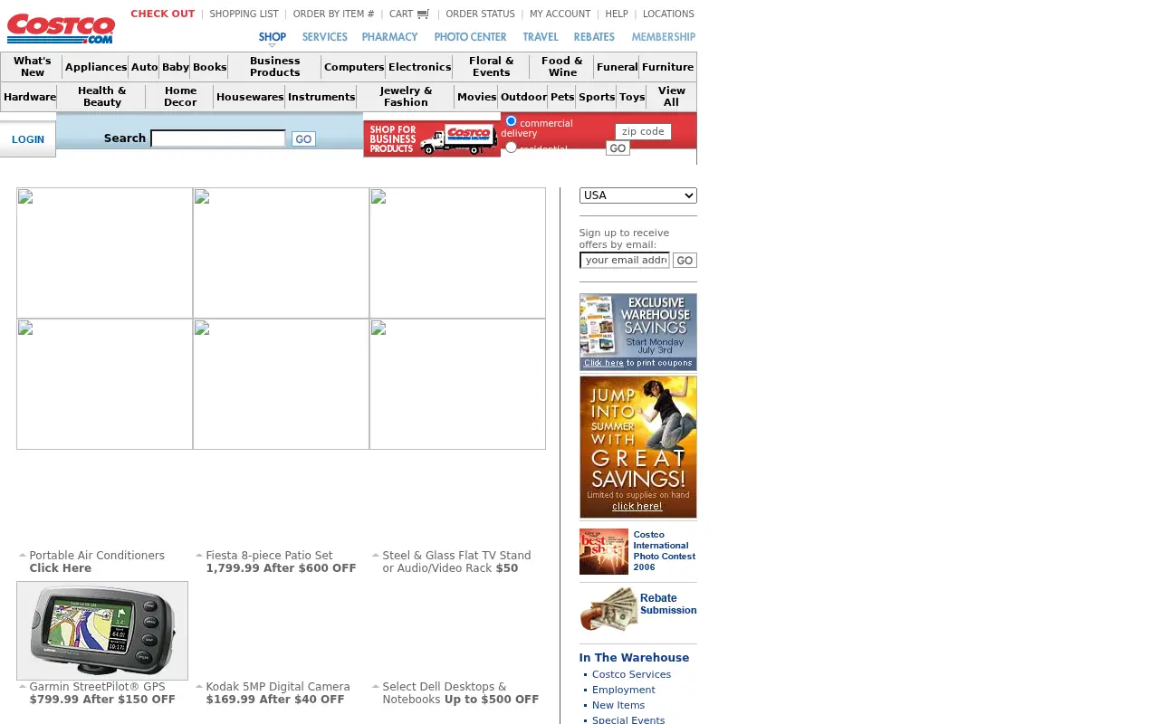This screenshot has height=724, width=1159.
Task: Open the Garmin StreetPilot GPS product image
Action: (102, 631)
